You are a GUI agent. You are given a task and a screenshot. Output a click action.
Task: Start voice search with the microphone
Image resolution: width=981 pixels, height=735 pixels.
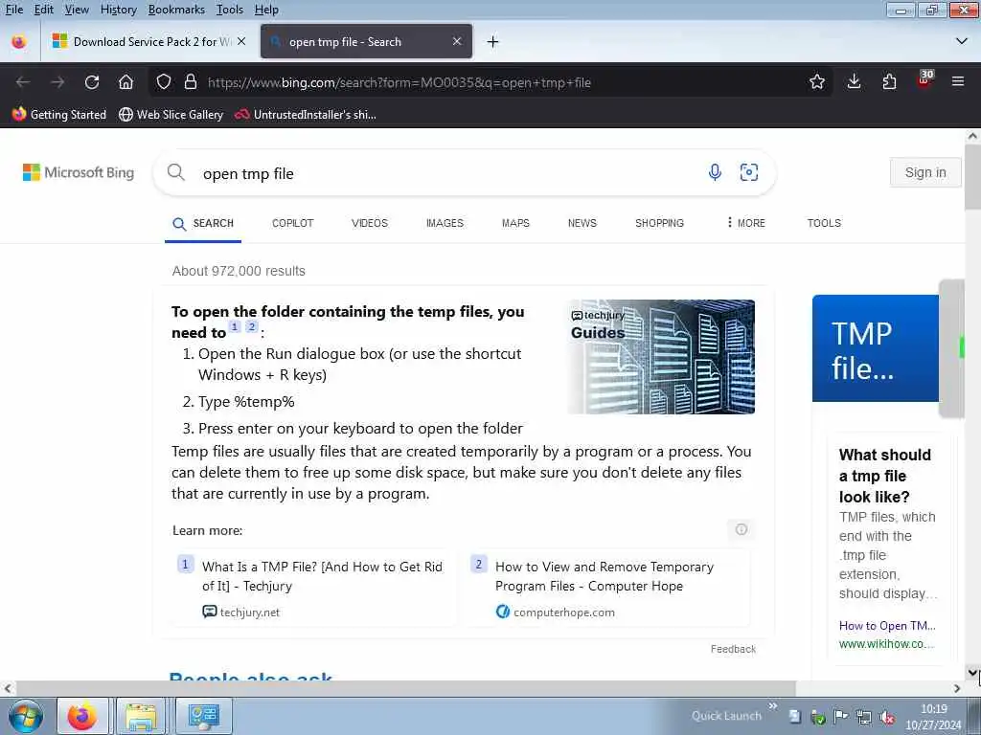tap(715, 172)
